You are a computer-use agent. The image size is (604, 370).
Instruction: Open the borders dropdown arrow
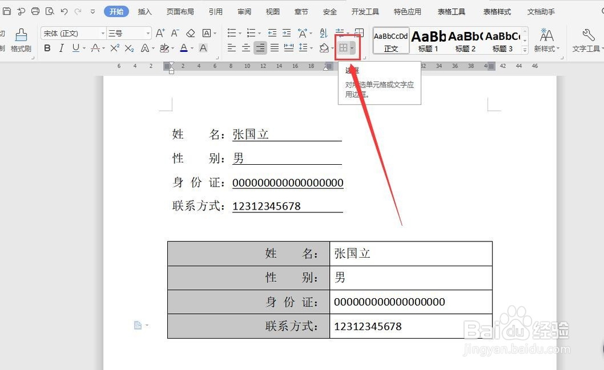(x=352, y=48)
